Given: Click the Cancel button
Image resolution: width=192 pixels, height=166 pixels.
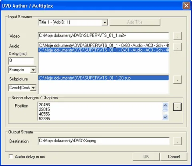Looking at the screenshot, I should [174, 157].
